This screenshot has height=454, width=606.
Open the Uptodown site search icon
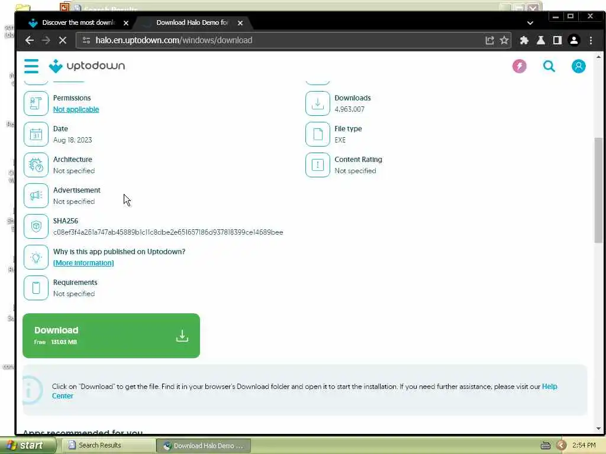[549, 66]
